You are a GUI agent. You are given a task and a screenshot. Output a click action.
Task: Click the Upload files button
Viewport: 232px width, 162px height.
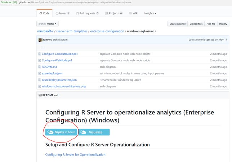pyautogui.click(x=196, y=24)
